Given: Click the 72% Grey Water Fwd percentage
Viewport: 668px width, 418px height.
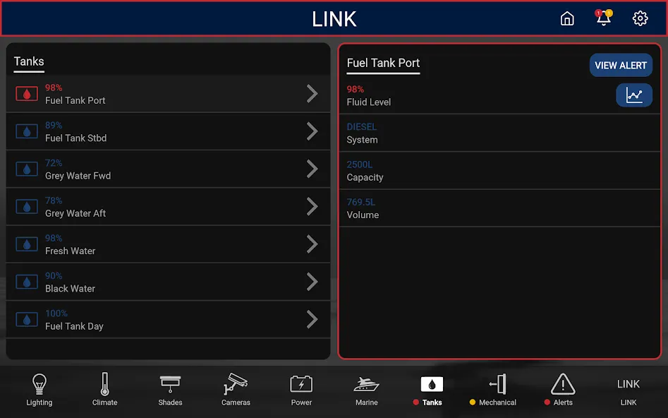Looking at the screenshot, I should coord(54,162).
